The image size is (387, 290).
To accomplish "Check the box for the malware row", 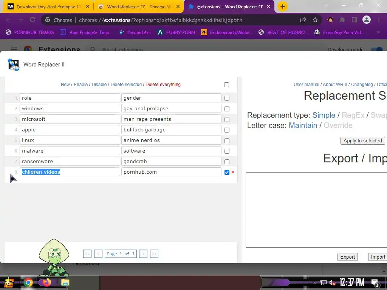I will 227,151.
